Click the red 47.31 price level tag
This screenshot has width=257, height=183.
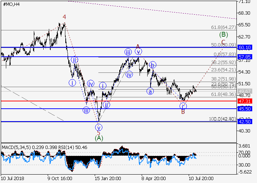(245, 101)
